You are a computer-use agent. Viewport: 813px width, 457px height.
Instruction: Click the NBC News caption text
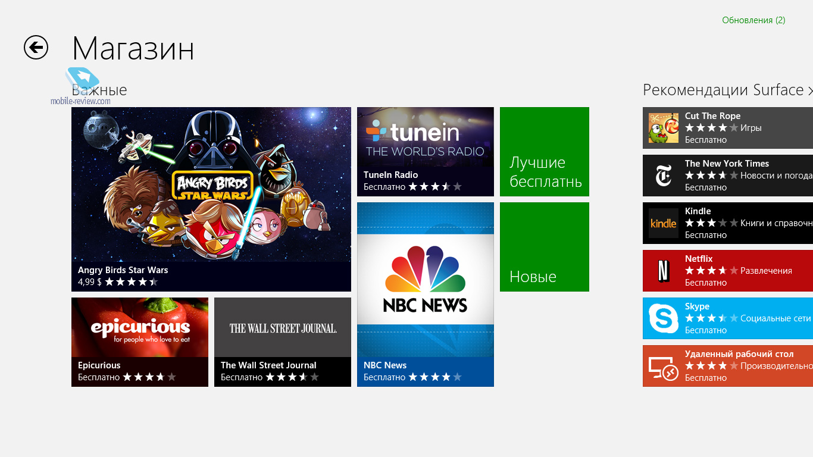385,365
